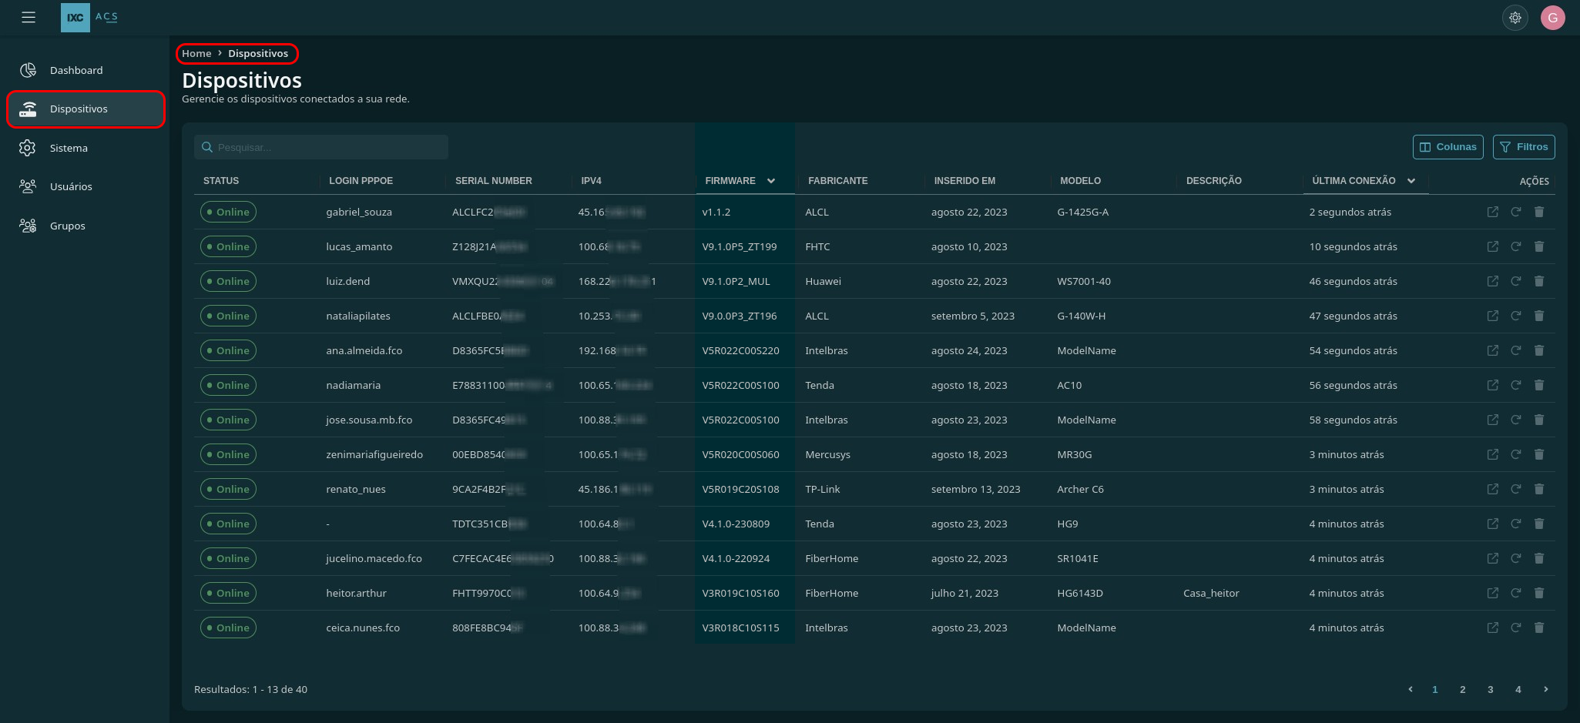Sort by Firmware column arrow

pos(771,181)
